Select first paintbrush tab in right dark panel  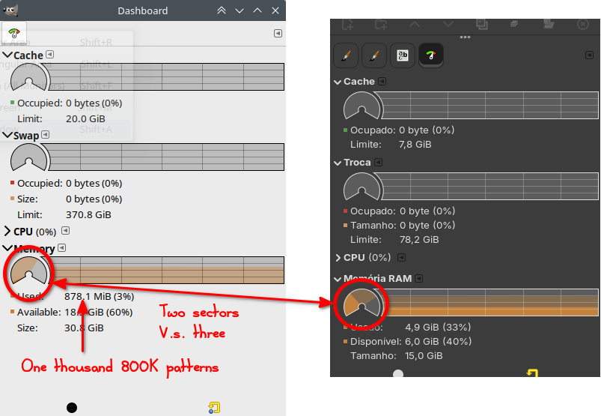[346, 55]
